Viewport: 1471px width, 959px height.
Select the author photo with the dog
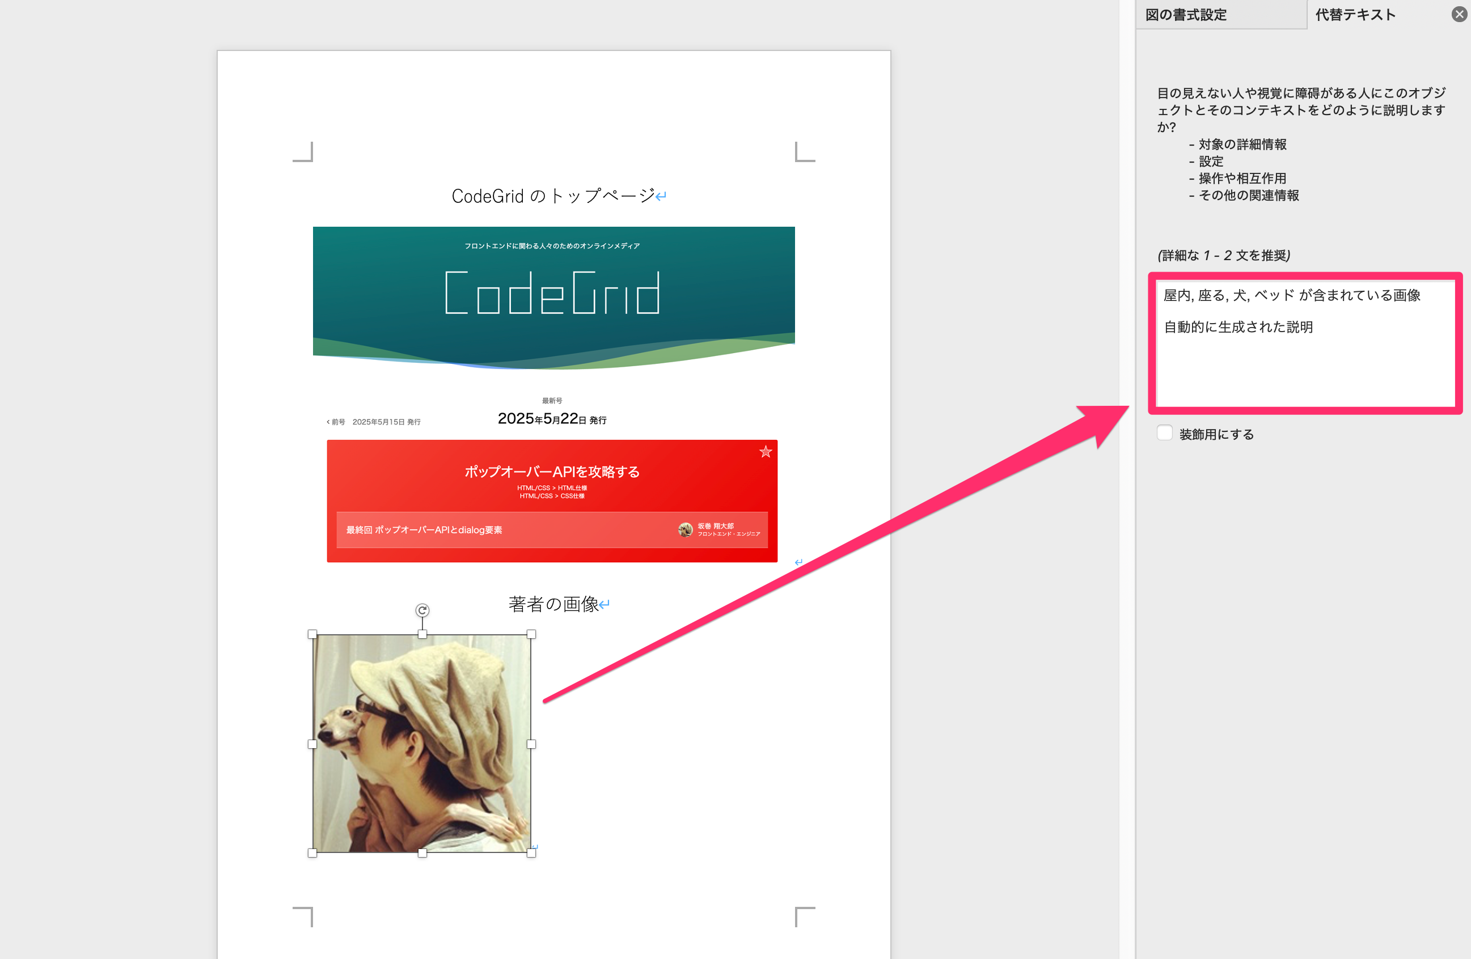click(422, 744)
